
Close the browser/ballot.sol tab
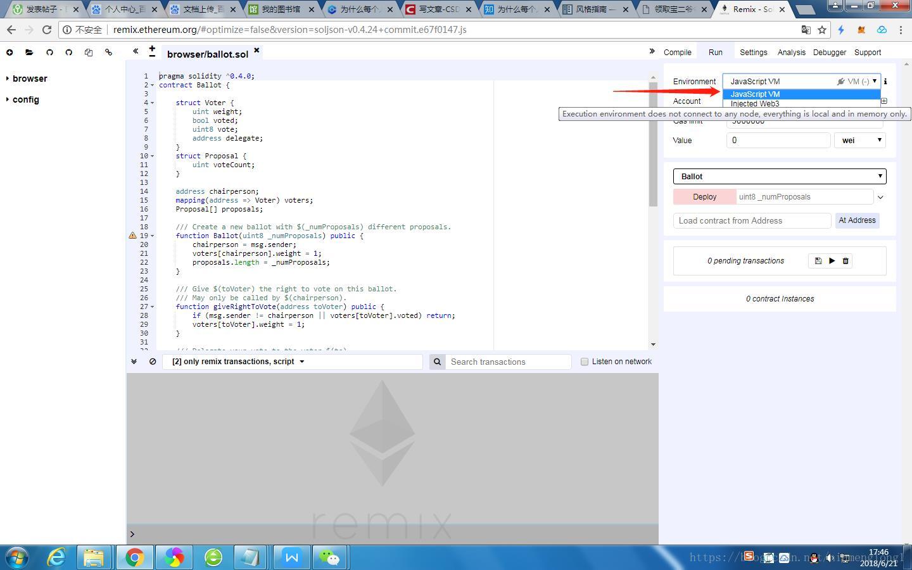[256, 50]
